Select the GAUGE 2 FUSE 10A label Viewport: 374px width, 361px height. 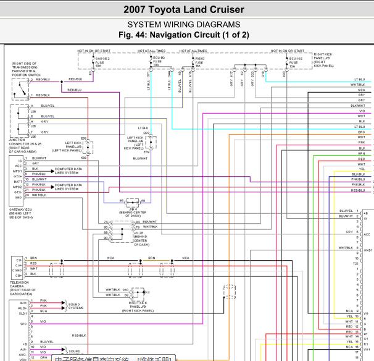coord(102,62)
